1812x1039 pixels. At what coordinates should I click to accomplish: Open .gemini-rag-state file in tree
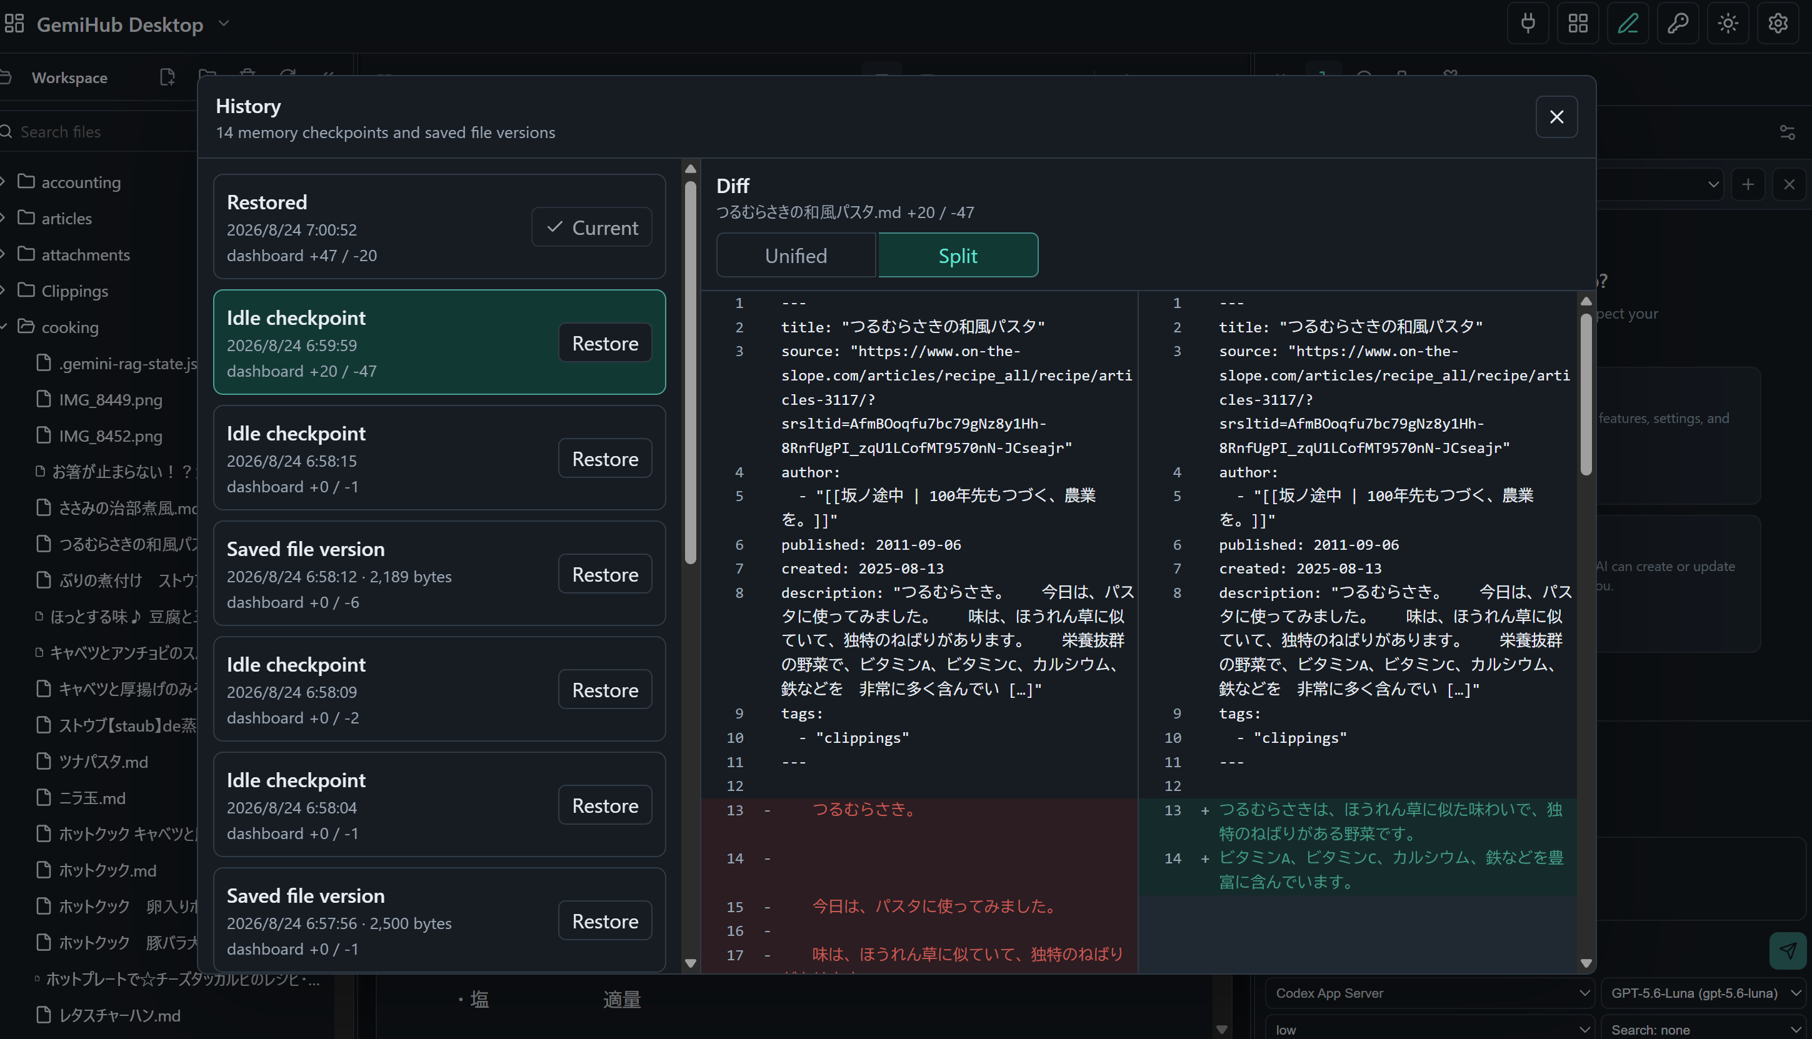click(118, 363)
